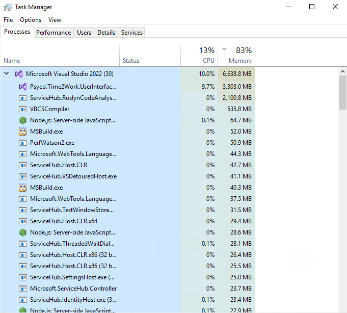Viewport: 347px width, 313px height.
Task: Sort processes by the Name column header
Action: pyautogui.click(x=60, y=56)
